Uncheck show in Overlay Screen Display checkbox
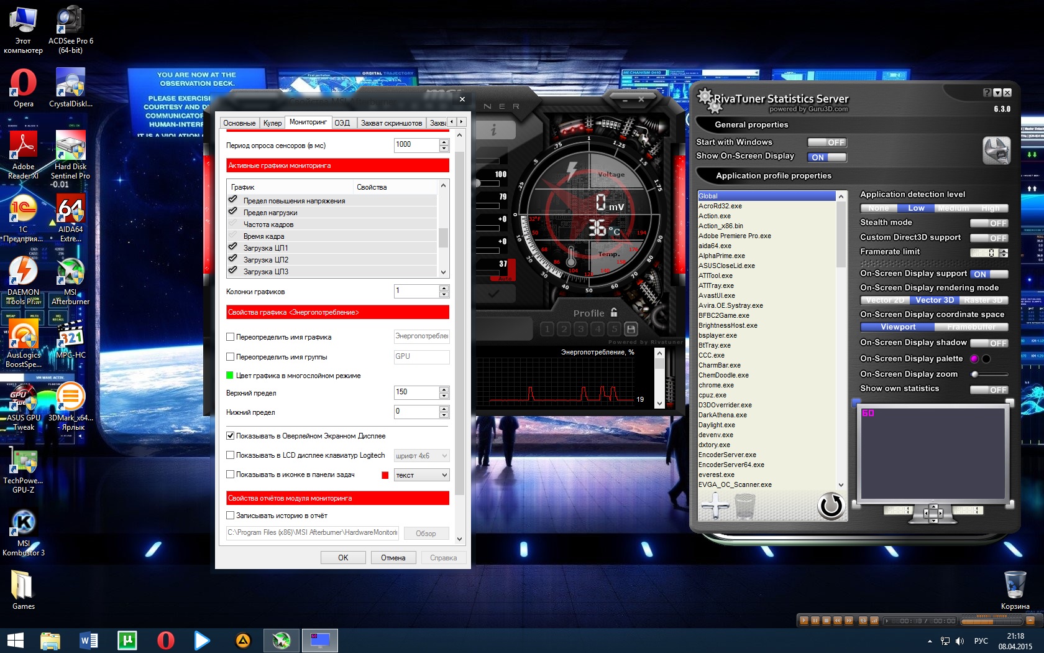The image size is (1044, 653). coord(231,436)
